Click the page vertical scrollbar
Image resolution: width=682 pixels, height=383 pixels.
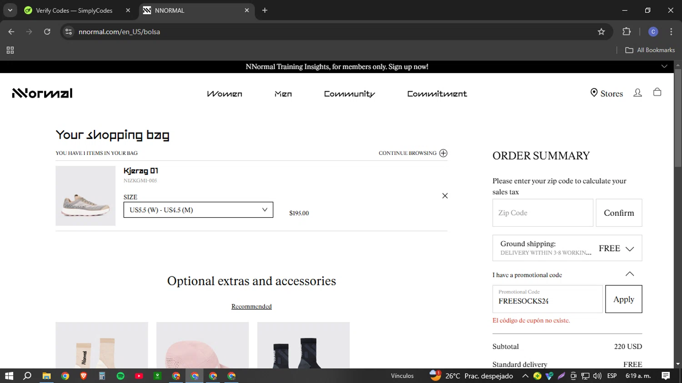677,118
